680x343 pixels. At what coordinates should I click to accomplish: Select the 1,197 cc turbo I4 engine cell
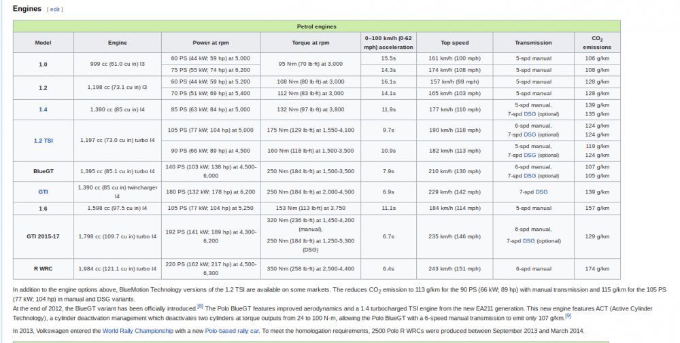click(117, 141)
